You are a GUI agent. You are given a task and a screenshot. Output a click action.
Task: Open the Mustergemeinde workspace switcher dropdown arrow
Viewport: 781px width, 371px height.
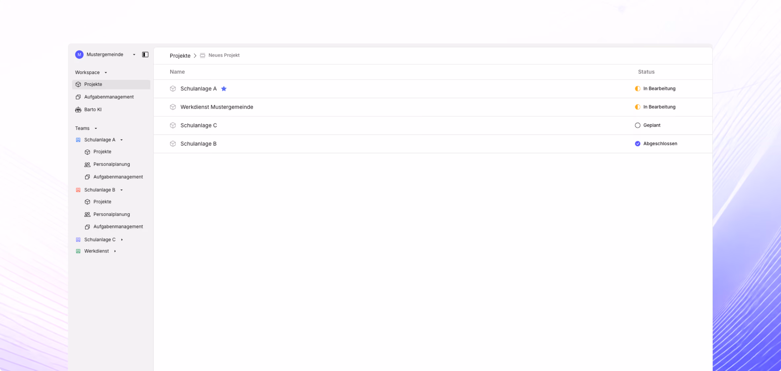[134, 55]
